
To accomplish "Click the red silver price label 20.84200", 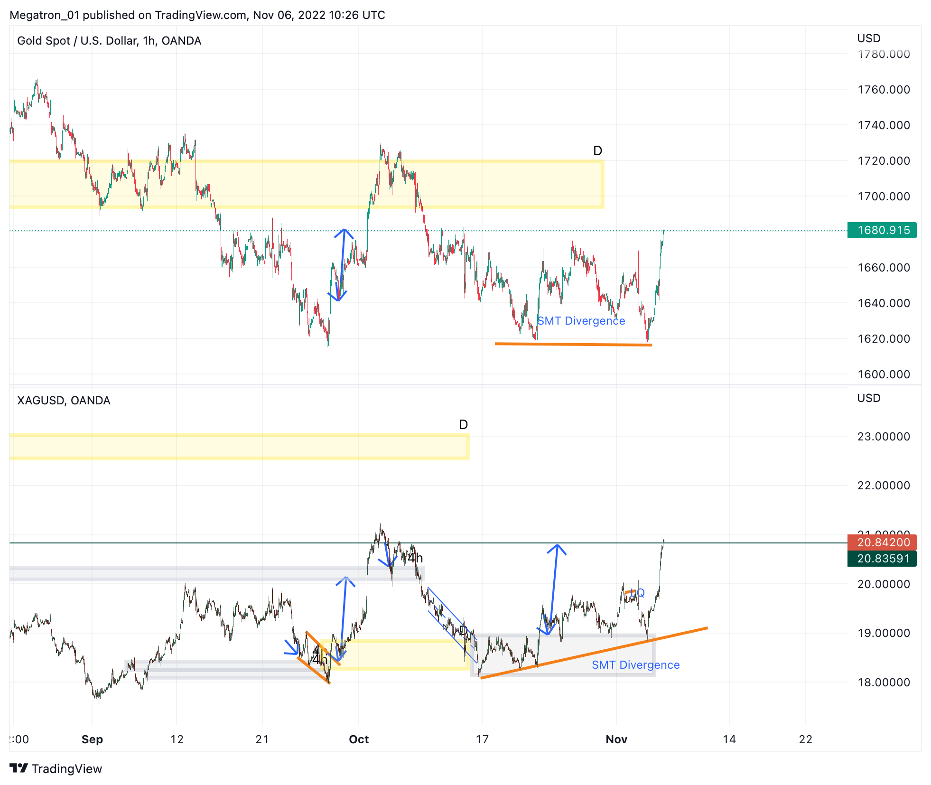I will pyautogui.click(x=882, y=542).
